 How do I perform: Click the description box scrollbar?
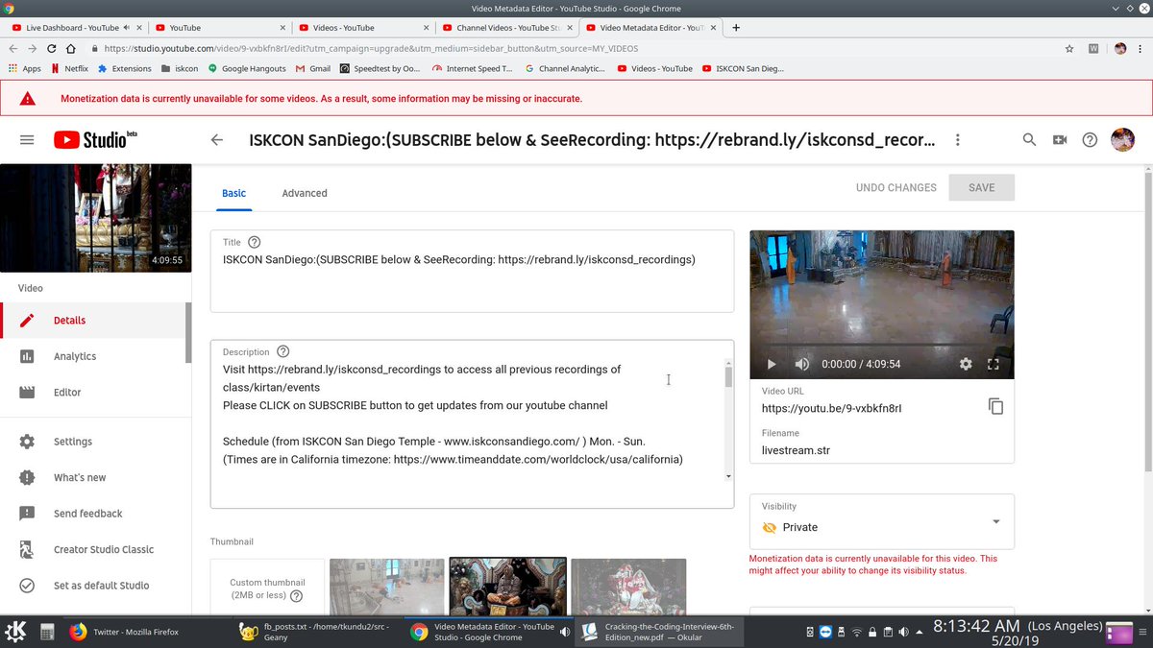(728, 375)
